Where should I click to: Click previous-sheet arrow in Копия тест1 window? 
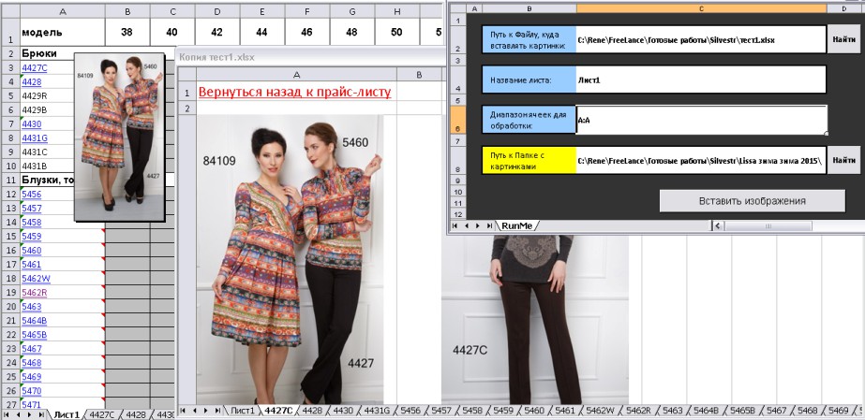pyautogui.click(x=195, y=410)
